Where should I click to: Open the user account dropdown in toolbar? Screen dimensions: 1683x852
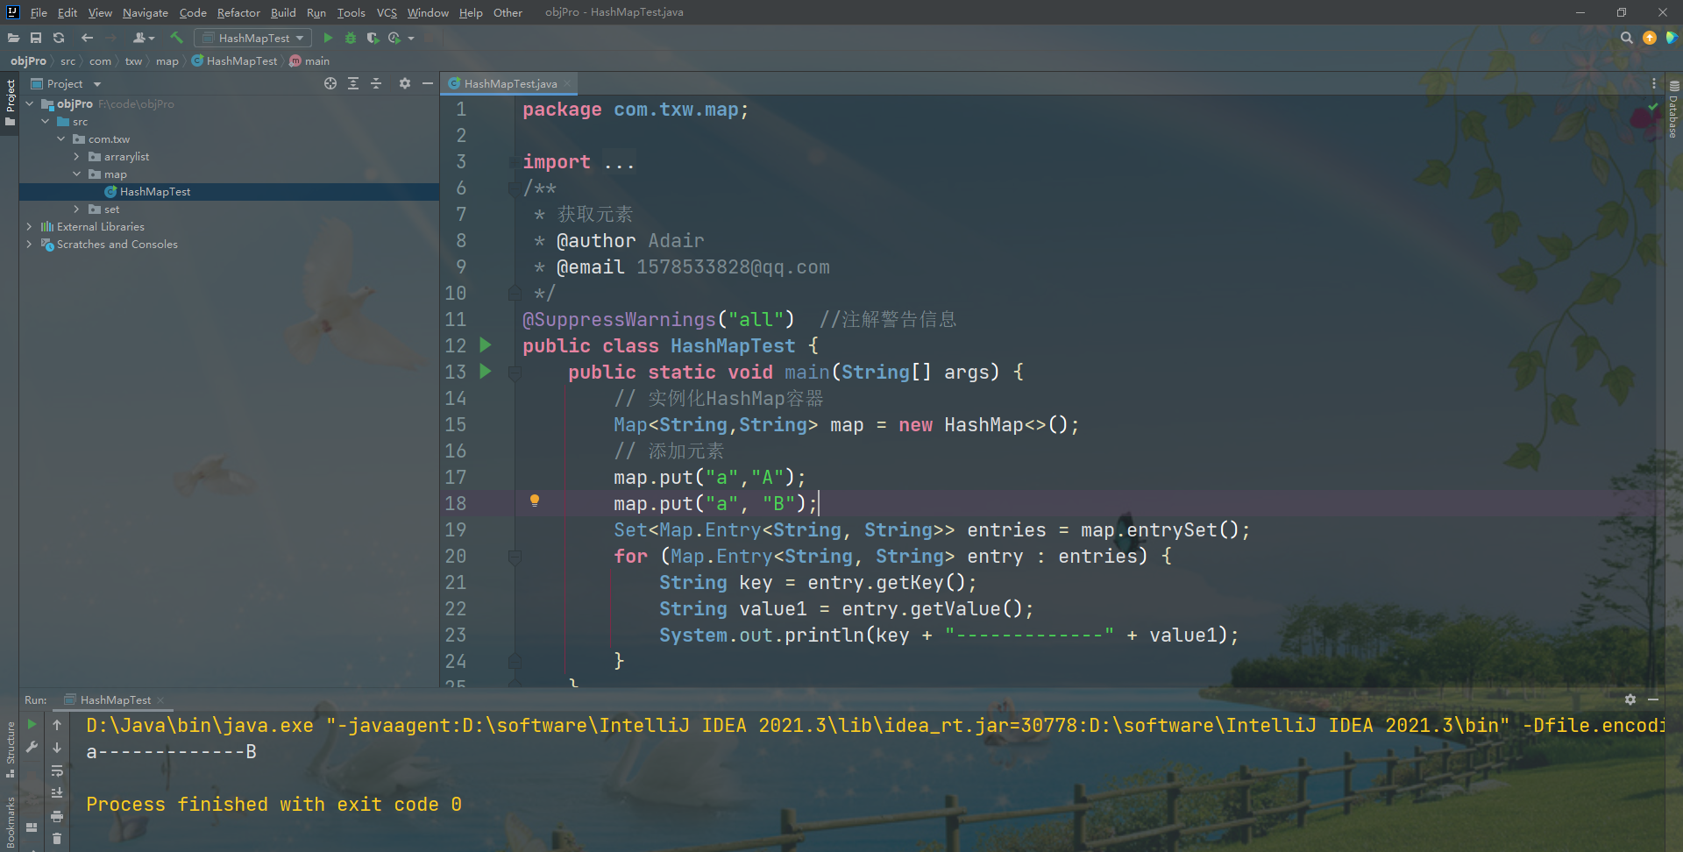(144, 38)
